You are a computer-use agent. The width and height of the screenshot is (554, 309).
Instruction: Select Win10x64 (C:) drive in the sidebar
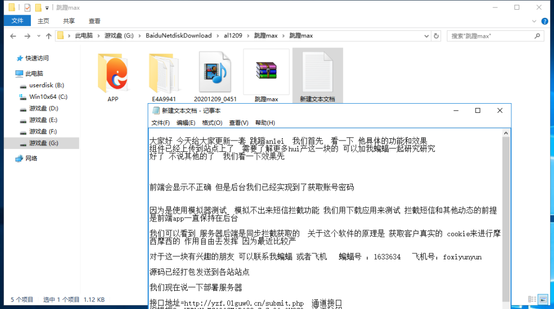tap(48, 97)
